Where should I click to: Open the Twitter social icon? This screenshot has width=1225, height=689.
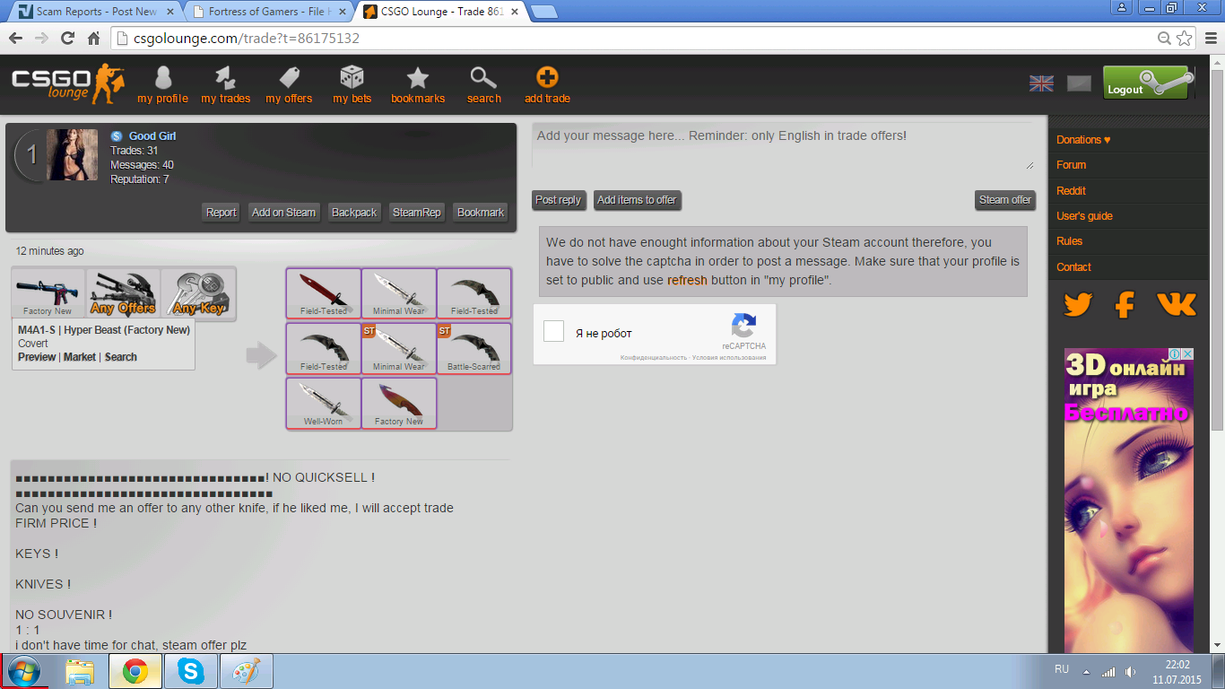[1077, 305]
